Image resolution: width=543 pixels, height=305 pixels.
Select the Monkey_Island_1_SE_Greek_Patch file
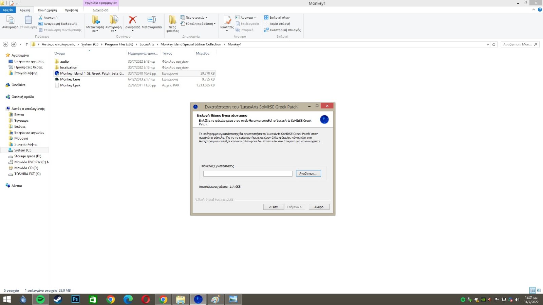pyautogui.click(x=134, y=73)
